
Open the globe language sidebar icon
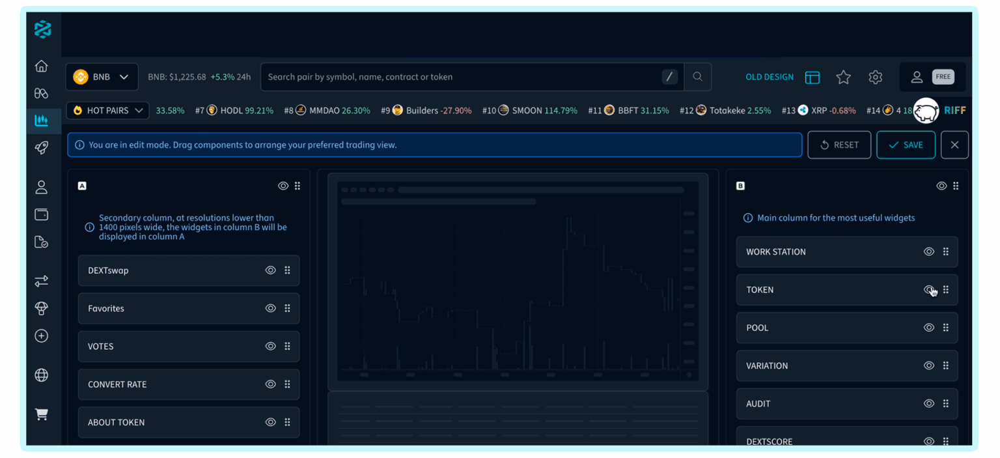point(41,375)
